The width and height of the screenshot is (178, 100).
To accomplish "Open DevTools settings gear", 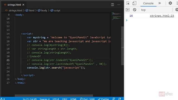I will [x=170, y=3].
